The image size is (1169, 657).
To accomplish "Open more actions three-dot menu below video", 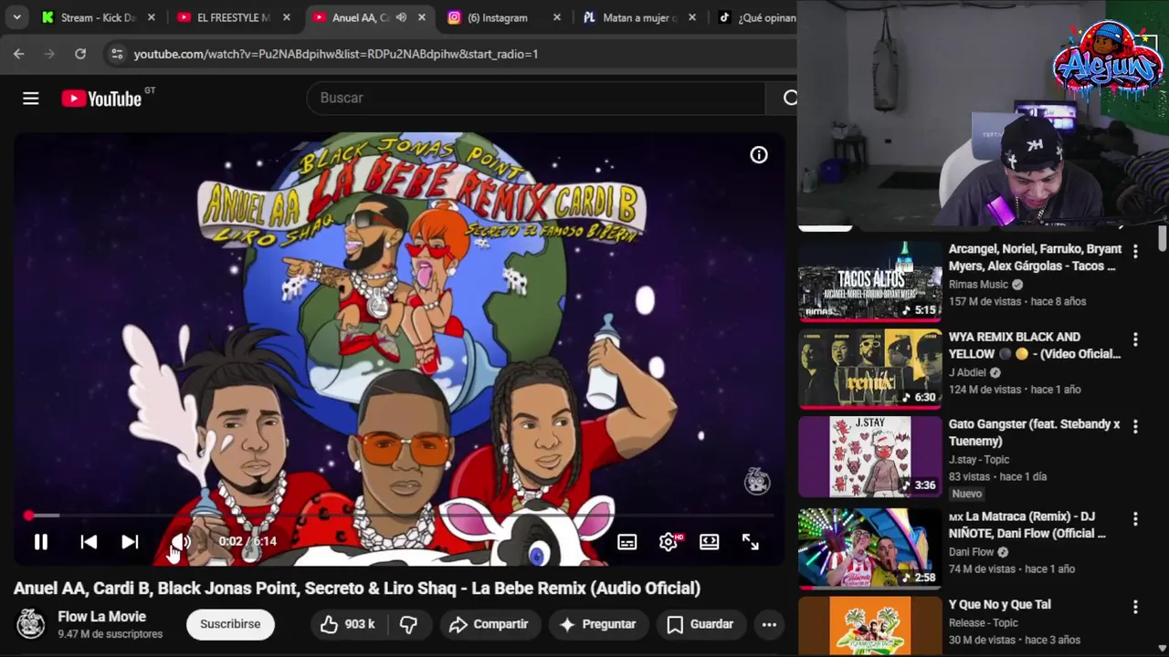I will [x=769, y=624].
